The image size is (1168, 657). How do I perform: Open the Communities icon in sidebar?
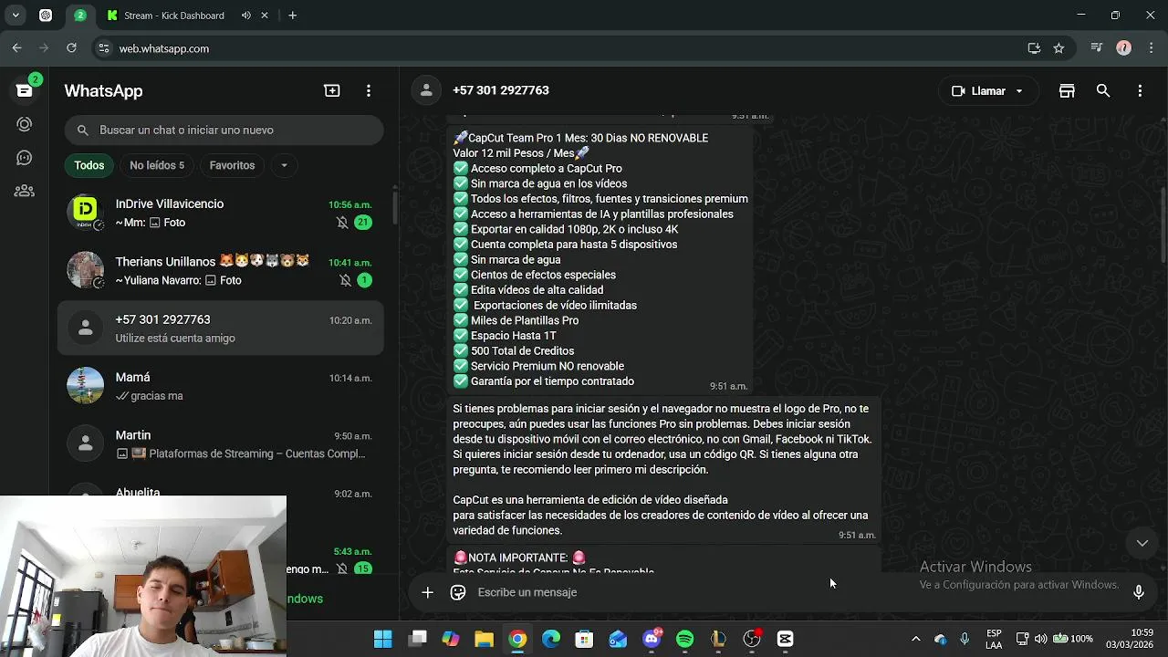click(25, 191)
